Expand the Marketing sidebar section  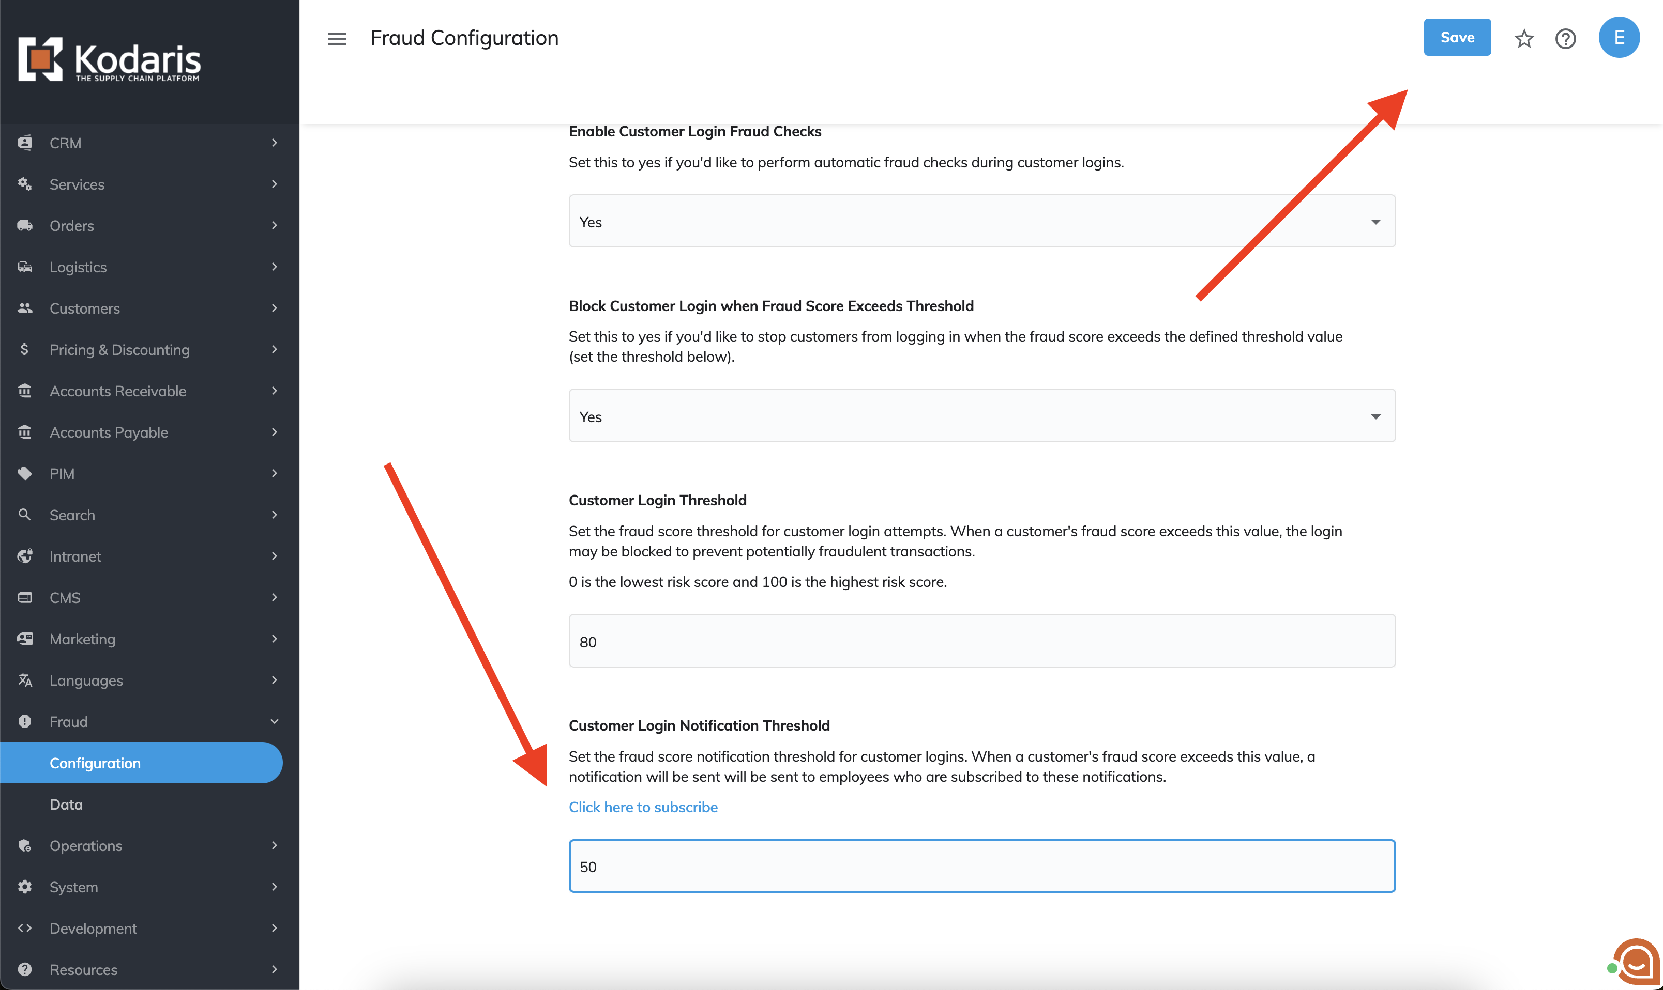275,639
